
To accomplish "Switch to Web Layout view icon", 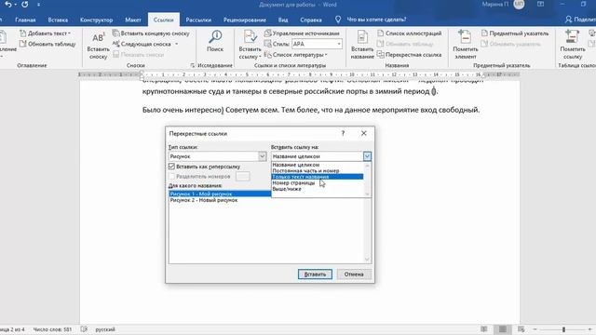I will click(x=521, y=329).
